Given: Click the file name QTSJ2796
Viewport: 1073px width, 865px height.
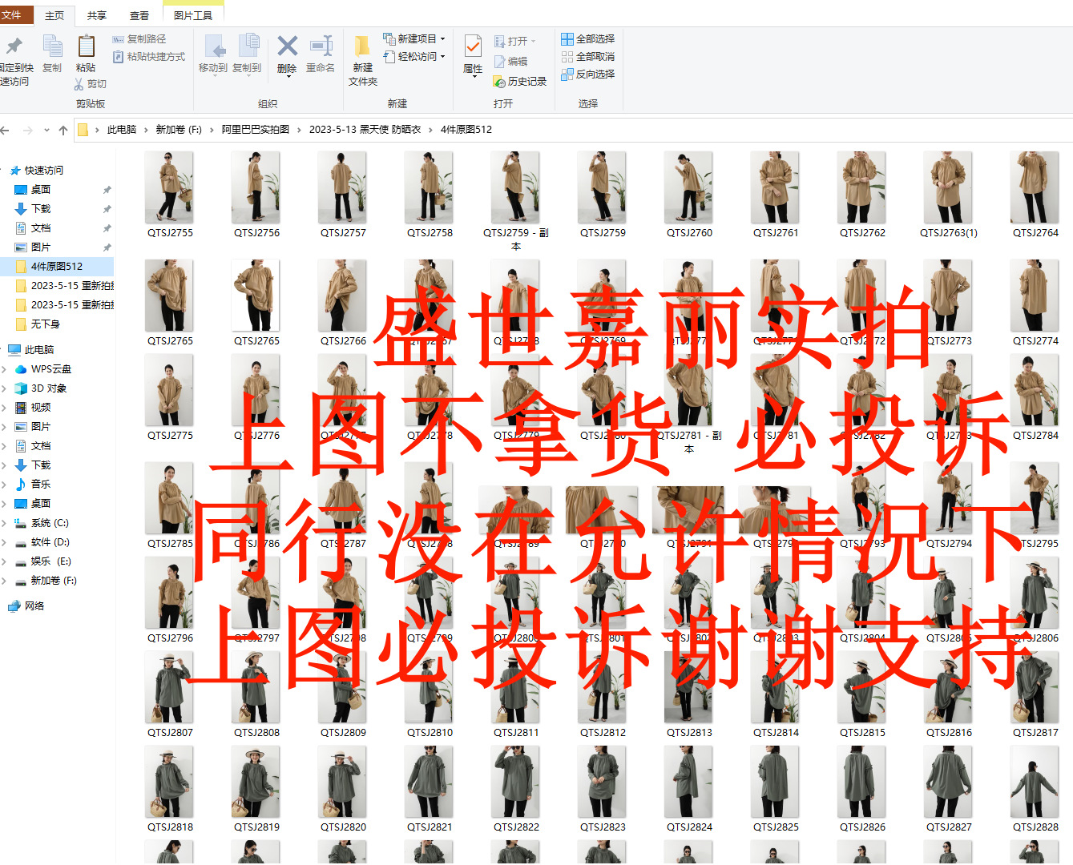Looking at the screenshot, I should [x=170, y=638].
